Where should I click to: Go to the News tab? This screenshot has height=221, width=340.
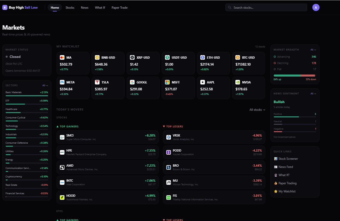85,7
